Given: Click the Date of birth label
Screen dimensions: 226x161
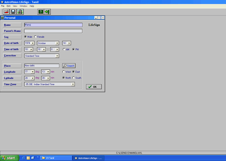Looking at the screenshot, I should click(x=12, y=43).
